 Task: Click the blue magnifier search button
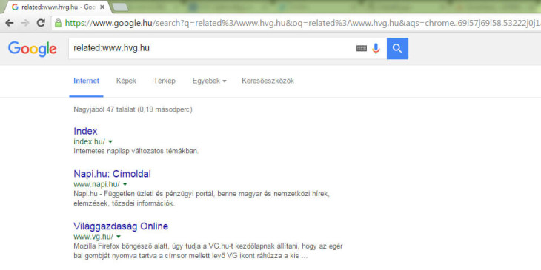click(397, 49)
